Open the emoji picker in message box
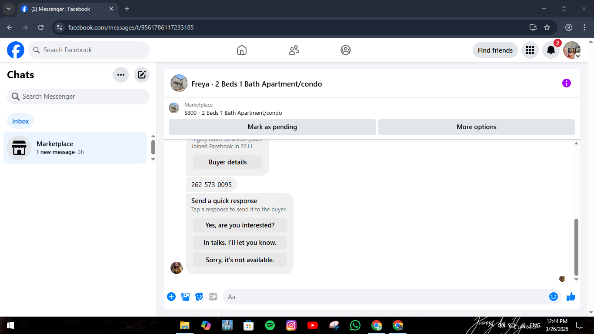The width and height of the screenshot is (594, 334). click(x=554, y=297)
